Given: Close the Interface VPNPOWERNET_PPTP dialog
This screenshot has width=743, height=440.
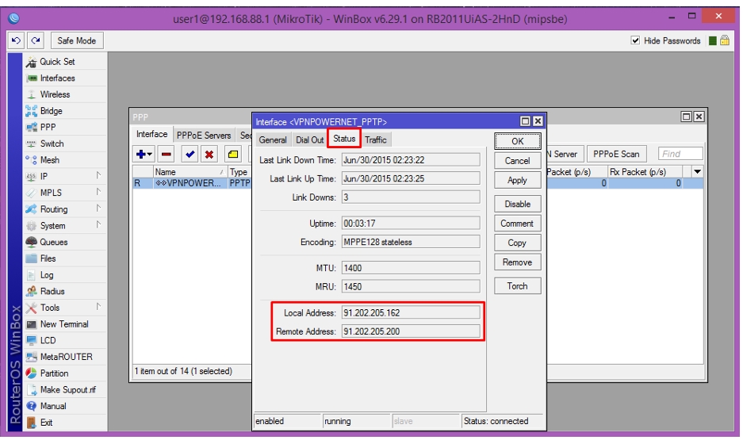Looking at the screenshot, I should pyautogui.click(x=538, y=121).
